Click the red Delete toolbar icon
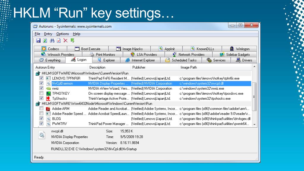304x171 pixels. pos(66,40)
